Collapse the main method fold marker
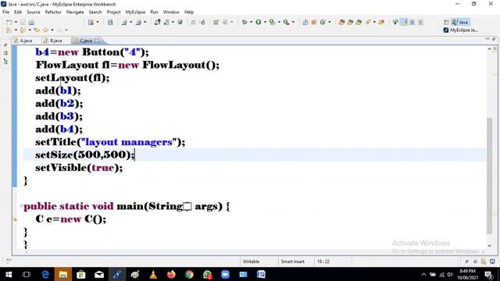 (21, 206)
